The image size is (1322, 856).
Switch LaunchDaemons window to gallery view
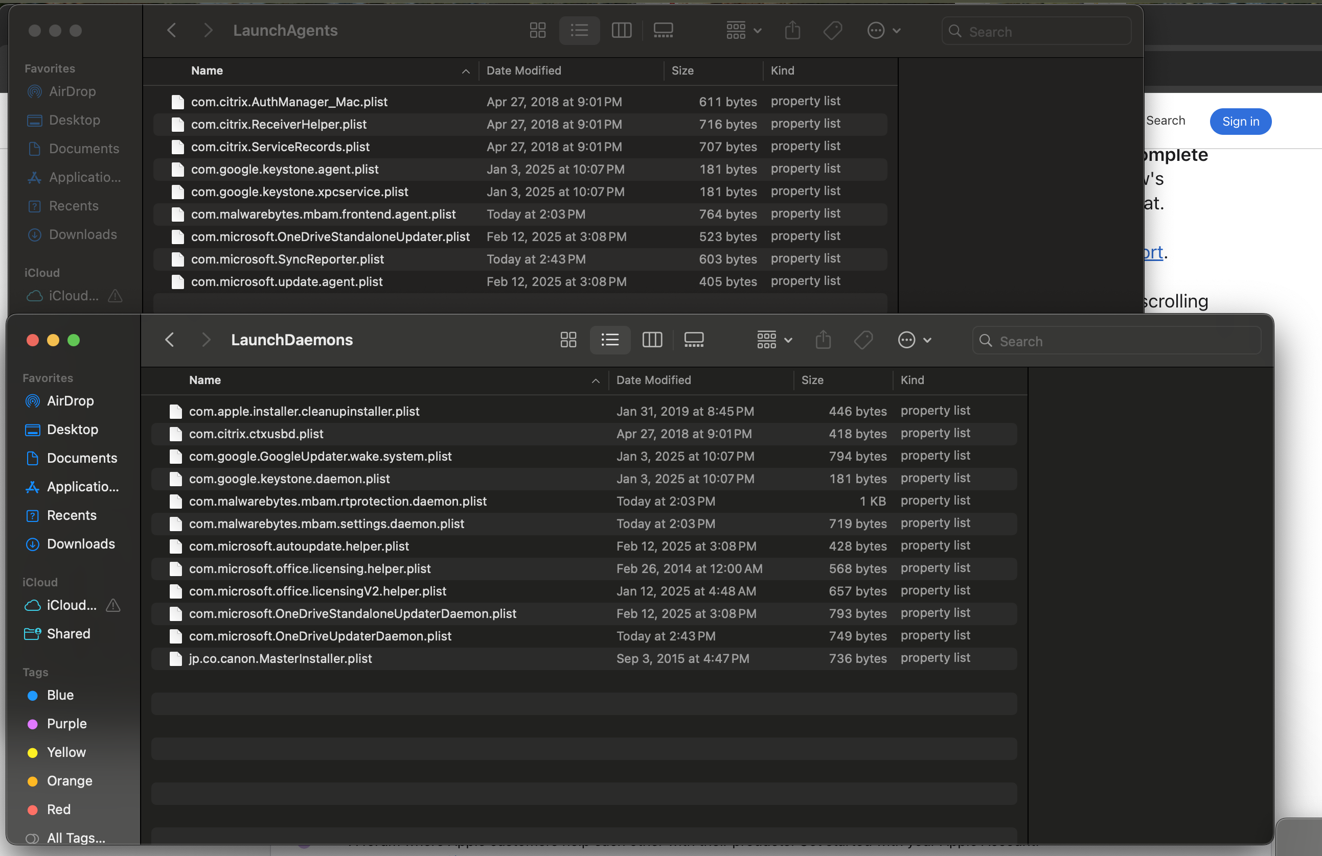click(694, 340)
